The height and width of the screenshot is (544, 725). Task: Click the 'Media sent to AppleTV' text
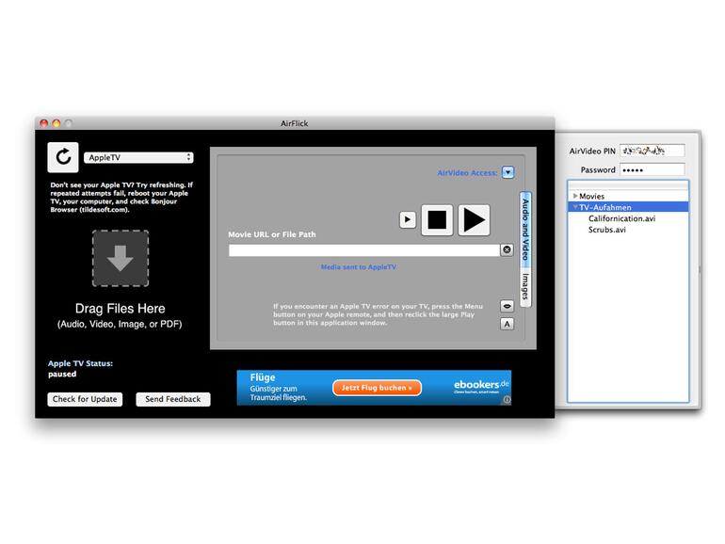(359, 266)
